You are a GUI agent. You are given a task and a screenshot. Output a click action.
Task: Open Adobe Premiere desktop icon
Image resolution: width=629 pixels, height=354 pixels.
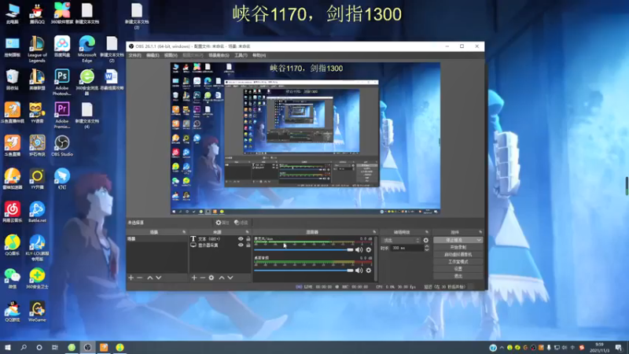[x=62, y=115]
